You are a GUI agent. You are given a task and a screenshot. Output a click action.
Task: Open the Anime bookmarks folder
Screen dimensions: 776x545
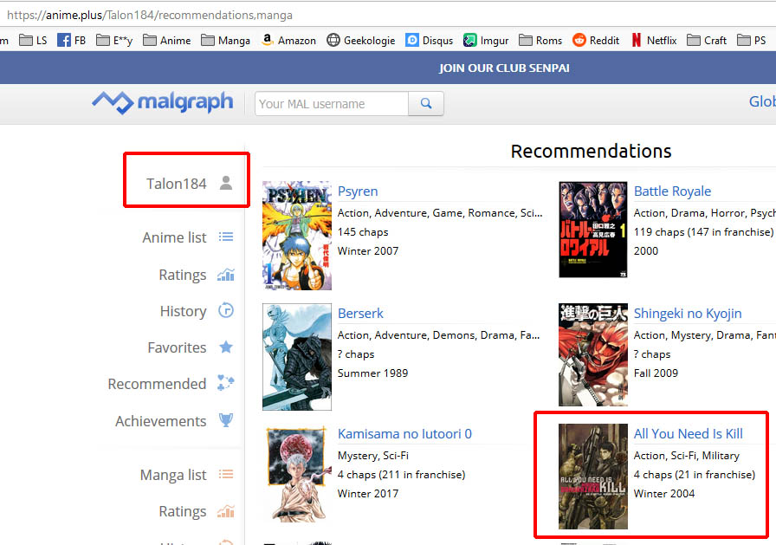coord(167,40)
